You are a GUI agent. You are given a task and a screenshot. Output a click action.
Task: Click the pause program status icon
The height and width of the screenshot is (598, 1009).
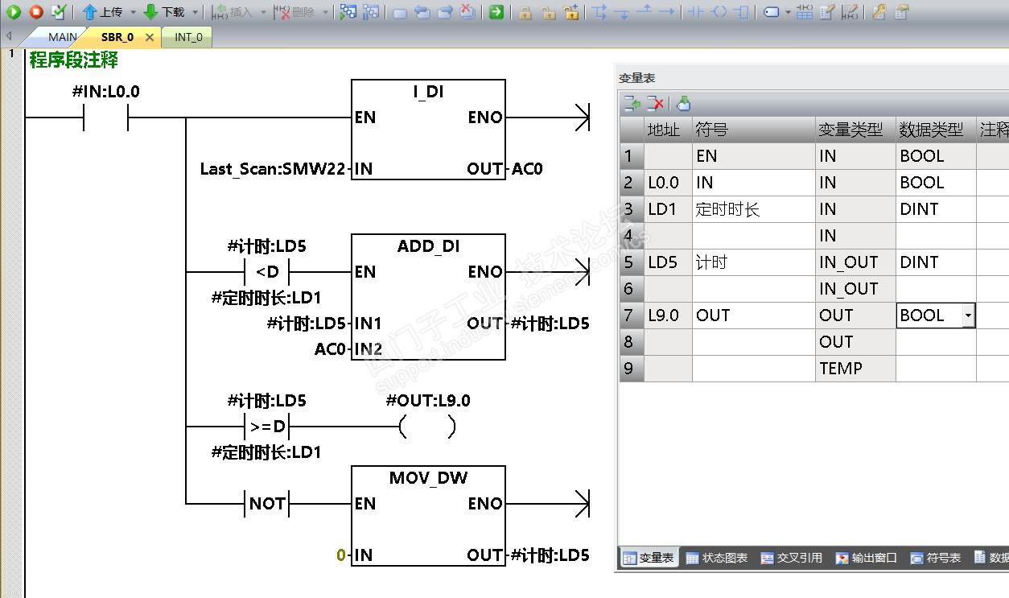click(370, 12)
